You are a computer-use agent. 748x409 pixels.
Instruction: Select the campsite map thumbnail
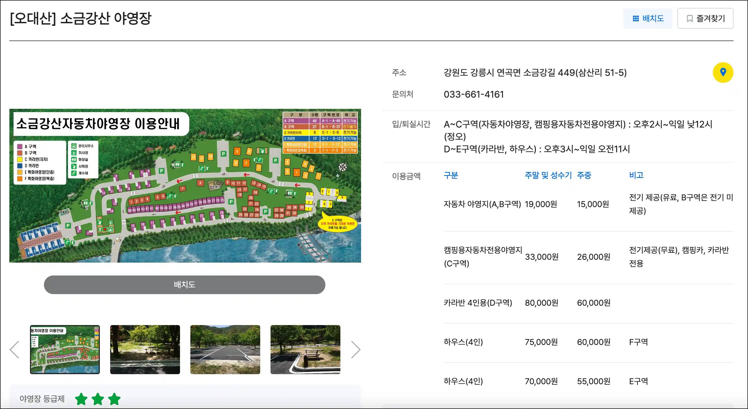(65, 349)
